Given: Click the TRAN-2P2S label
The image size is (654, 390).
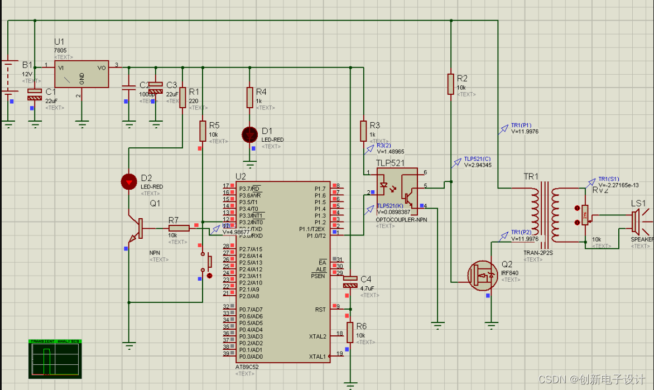Looking at the screenshot, I should 538,253.
